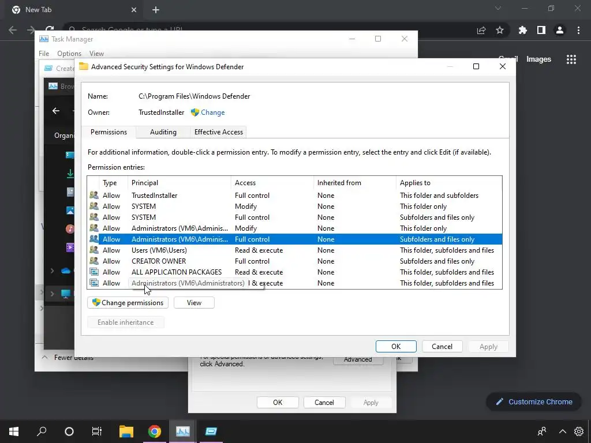The height and width of the screenshot is (443, 591).
Task: Click the Downloads arrow icon in sidebar
Action: (x=70, y=173)
